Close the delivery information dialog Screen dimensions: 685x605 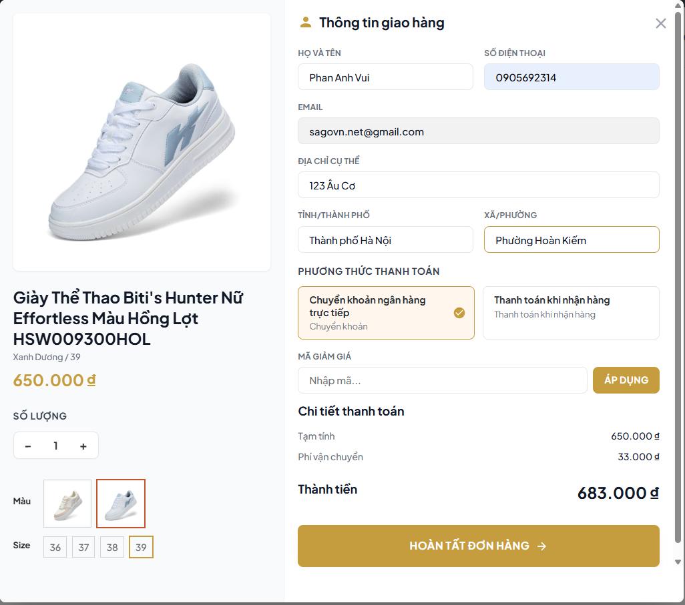[660, 23]
